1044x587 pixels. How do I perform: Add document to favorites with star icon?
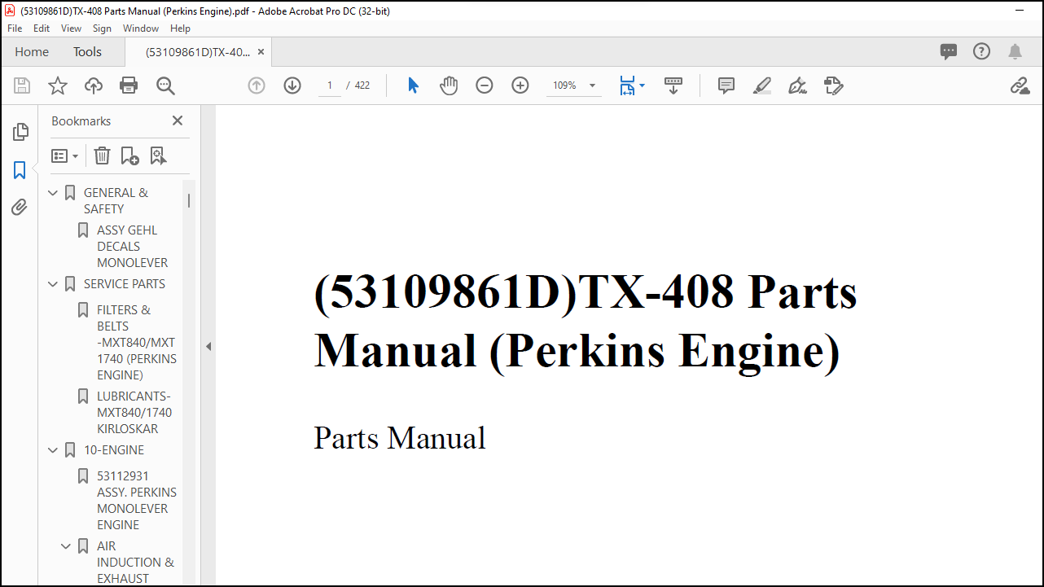[x=58, y=85]
